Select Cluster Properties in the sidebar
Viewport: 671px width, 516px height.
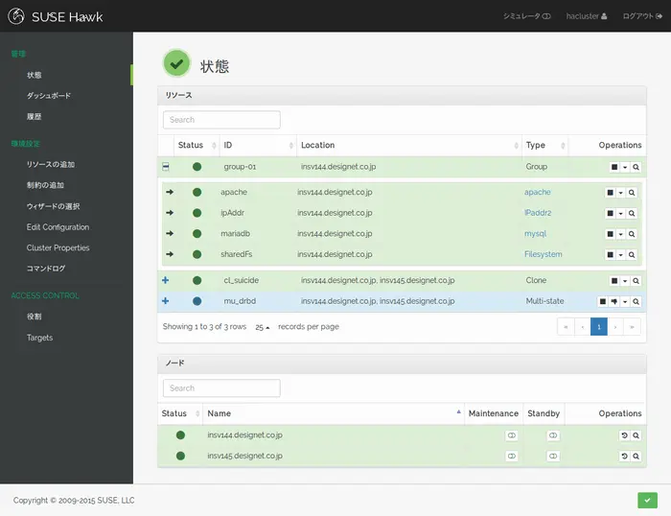(58, 247)
